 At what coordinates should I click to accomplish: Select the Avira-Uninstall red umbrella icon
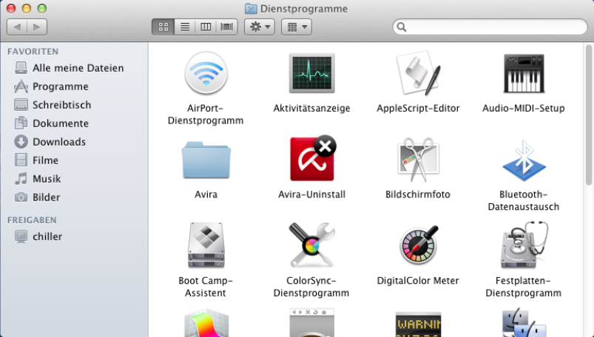312,158
